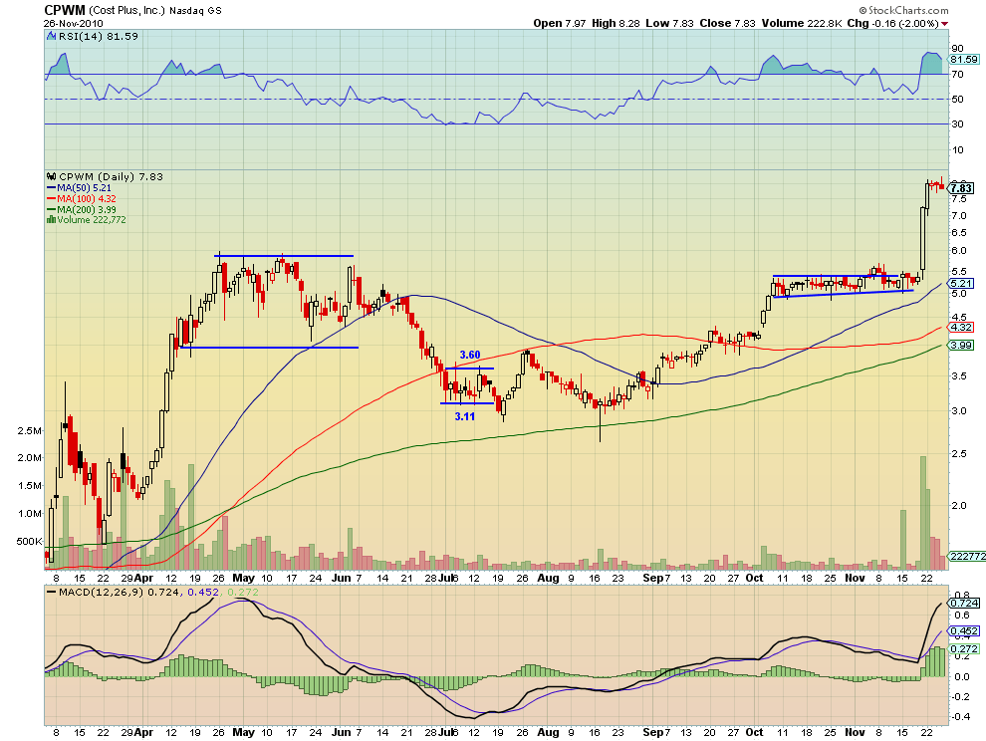Click the RSI axis level 30 label
Image resolution: width=986 pixels, height=741 pixels.
coord(958,123)
